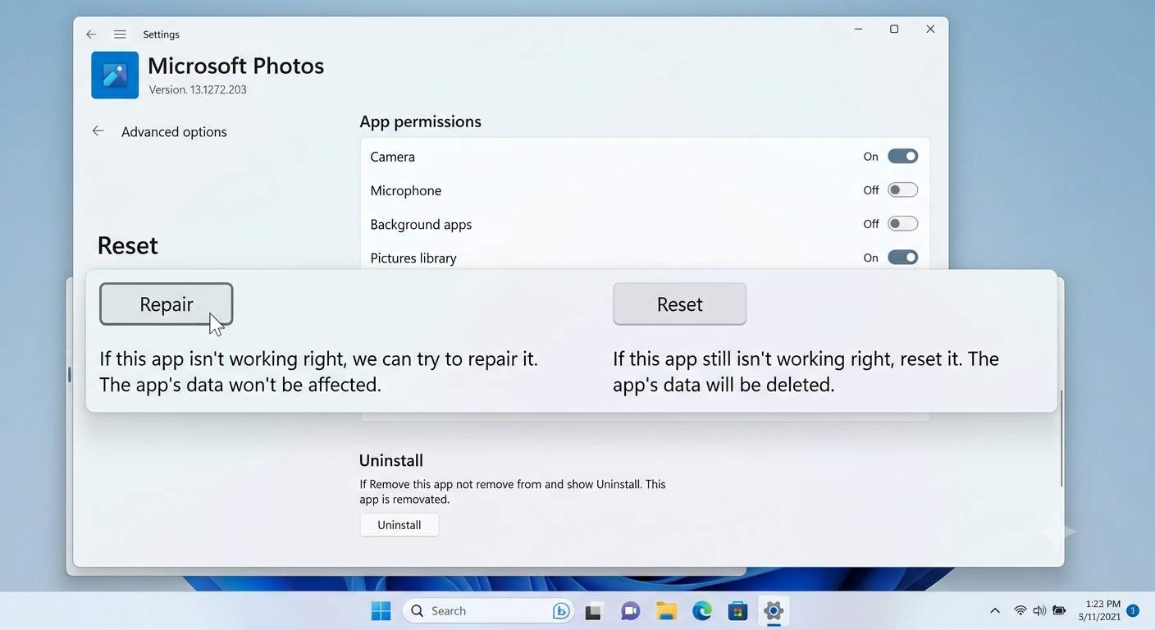Show hidden icons with the tray chevron
This screenshot has height=630, width=1155.
click(995, 610)
